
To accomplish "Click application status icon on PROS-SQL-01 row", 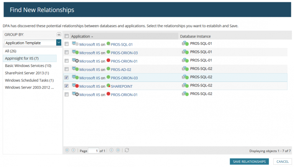I will tap(75, 44).
